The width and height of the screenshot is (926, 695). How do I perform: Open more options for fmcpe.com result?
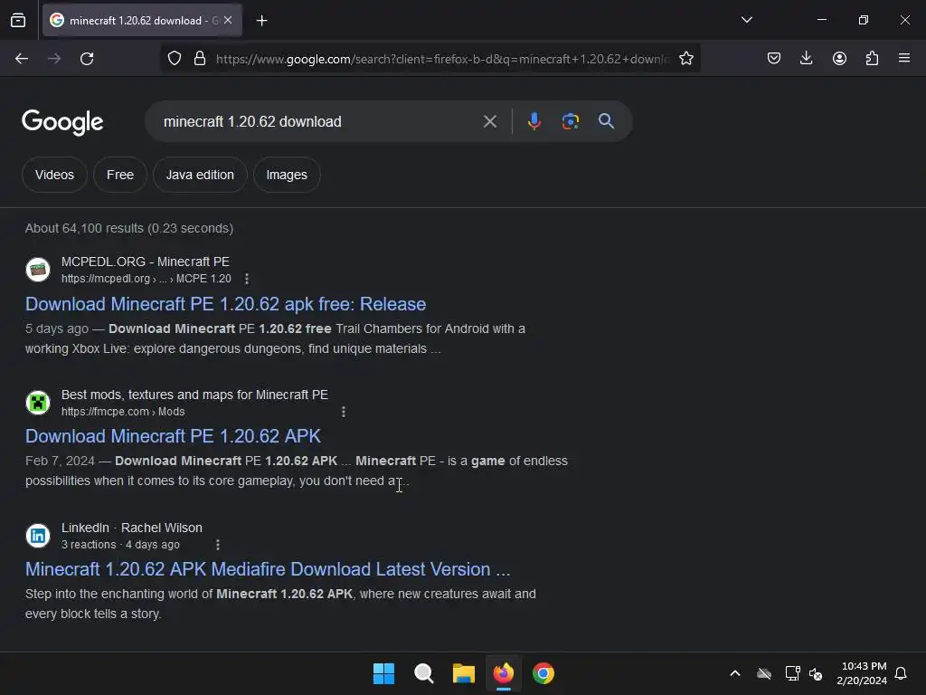pyautogui.click(x=343, y=412)
